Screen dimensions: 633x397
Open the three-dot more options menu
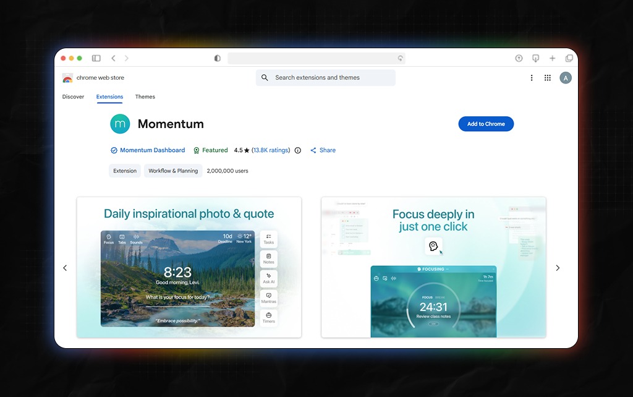tap(531, 78)
